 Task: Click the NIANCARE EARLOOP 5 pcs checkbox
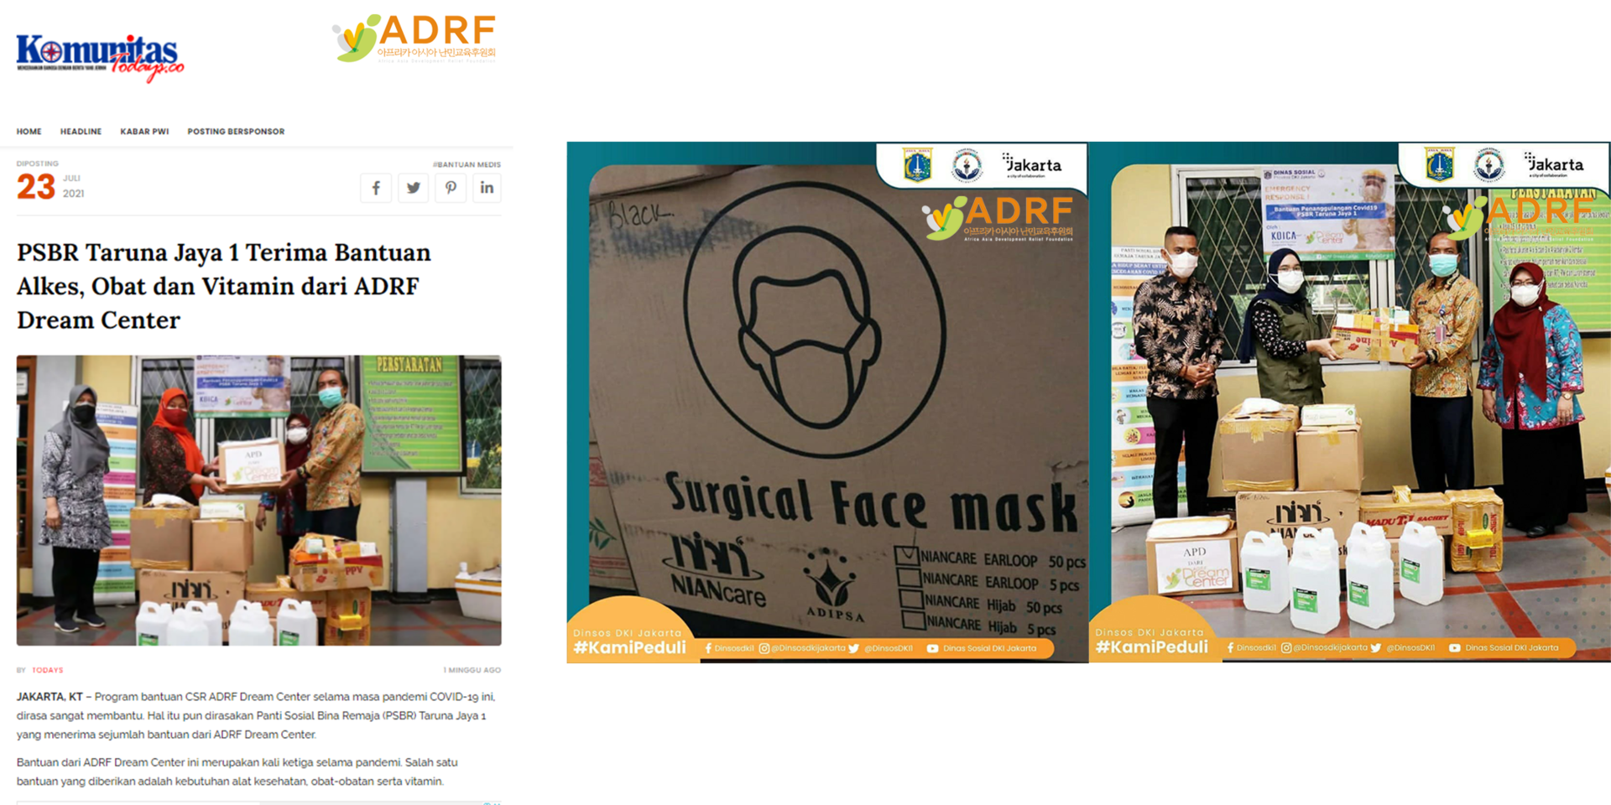coord(909,577)
